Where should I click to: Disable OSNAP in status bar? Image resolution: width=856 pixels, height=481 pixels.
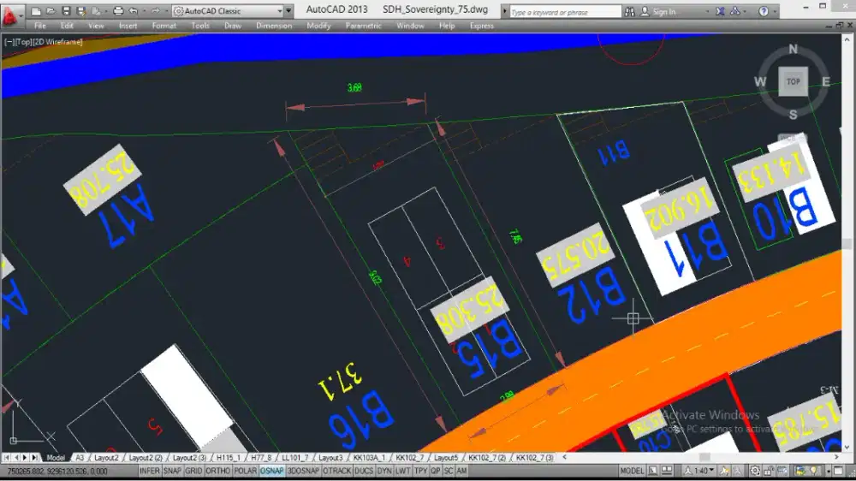click(272, 471)
